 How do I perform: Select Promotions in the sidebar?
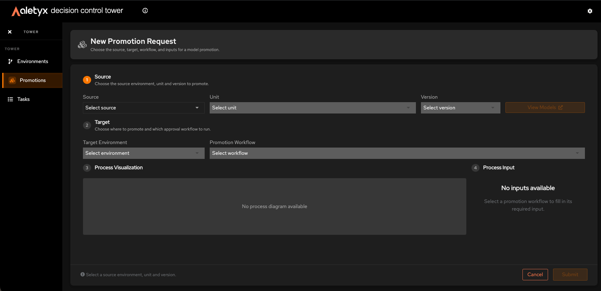tap(32, 80)
